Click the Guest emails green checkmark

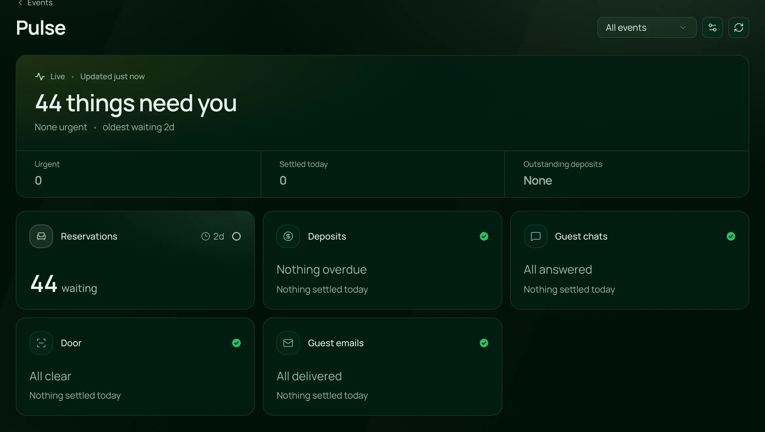(x=484, y=343)
